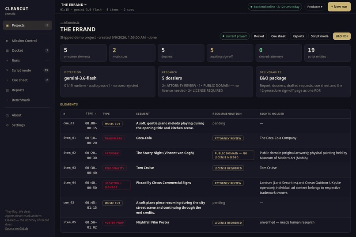Click the E&O PDF button
The height and width of the screenshot is (237, 356).
tap(342, 36)
